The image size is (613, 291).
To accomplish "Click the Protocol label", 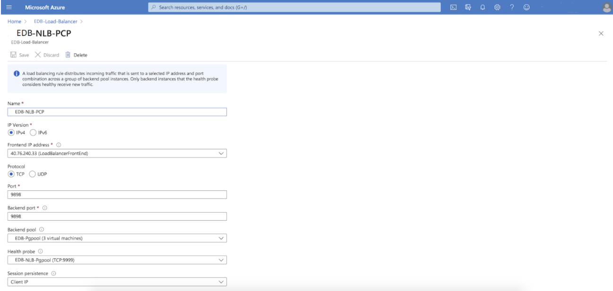I will point(16,166).
